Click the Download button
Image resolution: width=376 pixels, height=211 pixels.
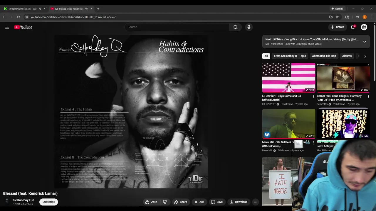[239, 202]
